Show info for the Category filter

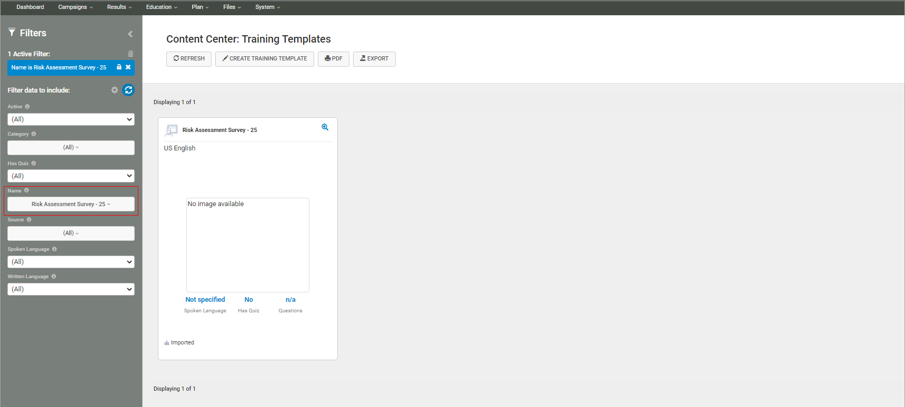pyautogui.click(x=34, y=134)
